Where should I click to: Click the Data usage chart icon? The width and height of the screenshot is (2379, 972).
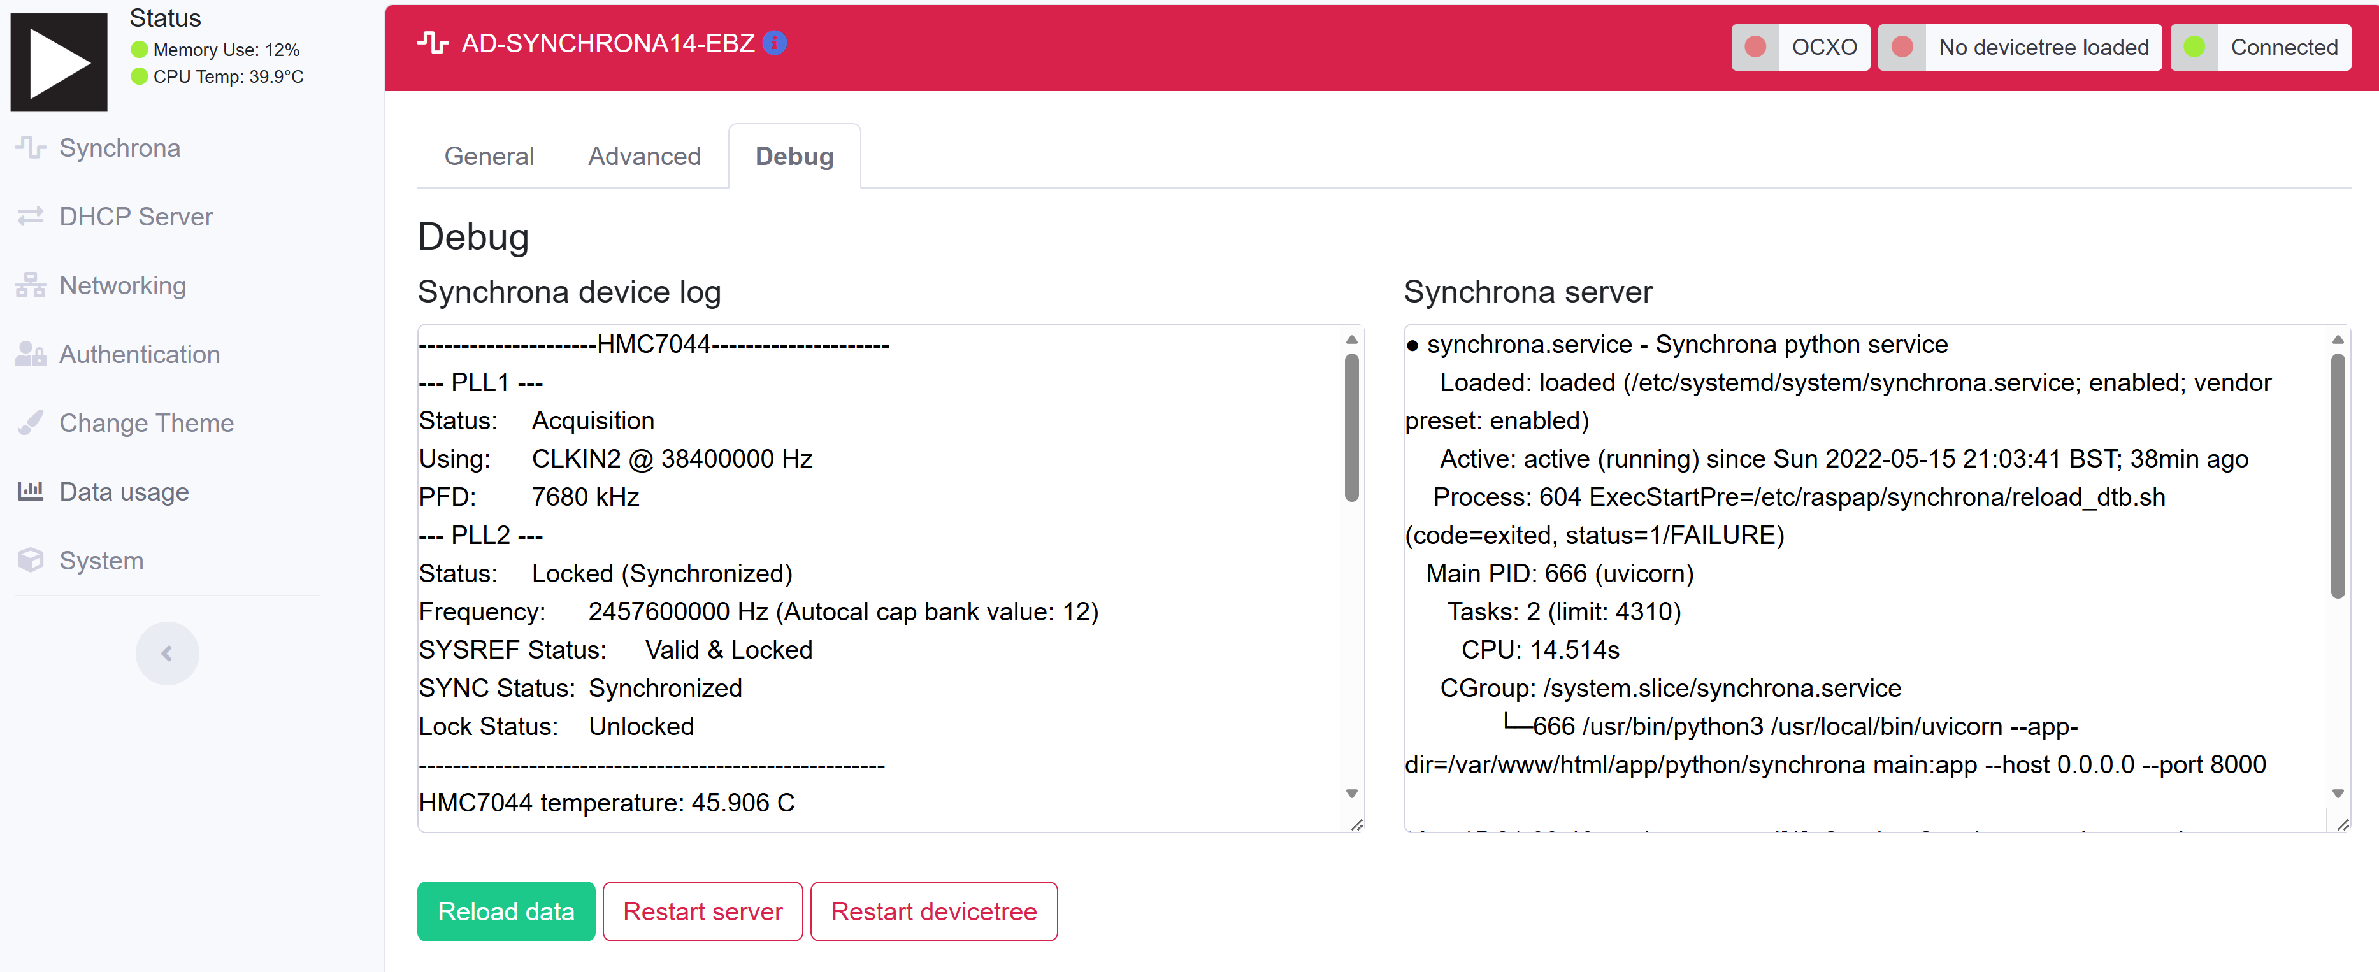coord(31,491)
